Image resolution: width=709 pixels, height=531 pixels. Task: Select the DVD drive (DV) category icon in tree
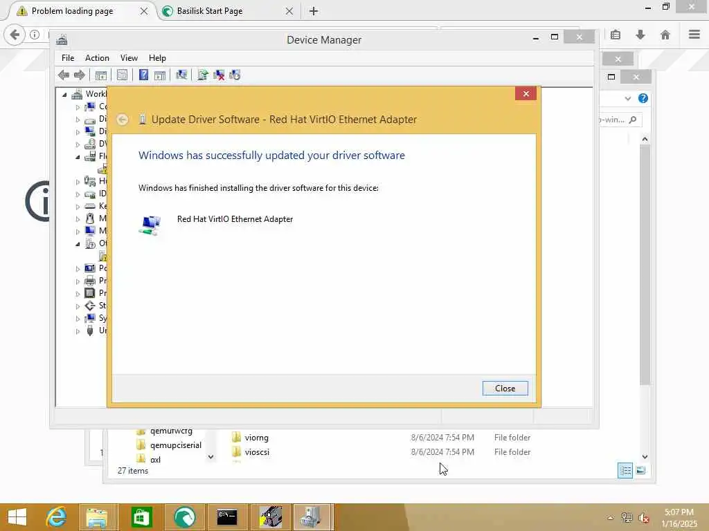[90, 144]
